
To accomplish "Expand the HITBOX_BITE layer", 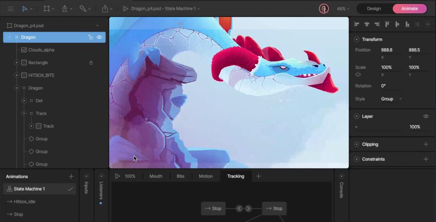I will 16,75.
